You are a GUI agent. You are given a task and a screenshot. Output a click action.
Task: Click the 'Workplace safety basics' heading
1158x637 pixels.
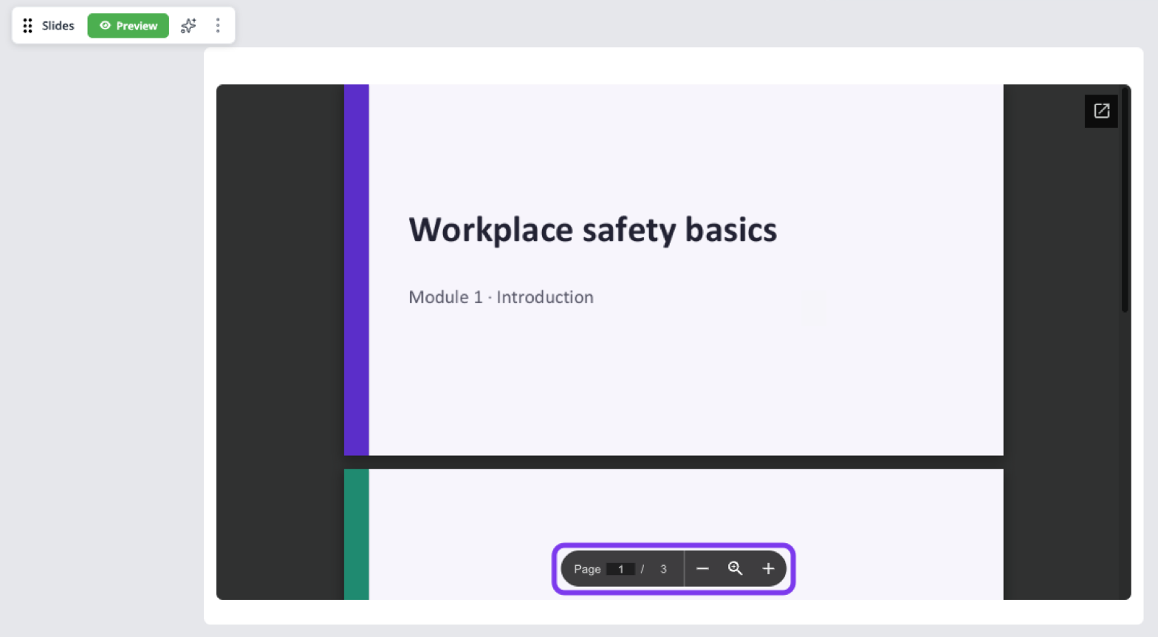[x=593, y=230]
